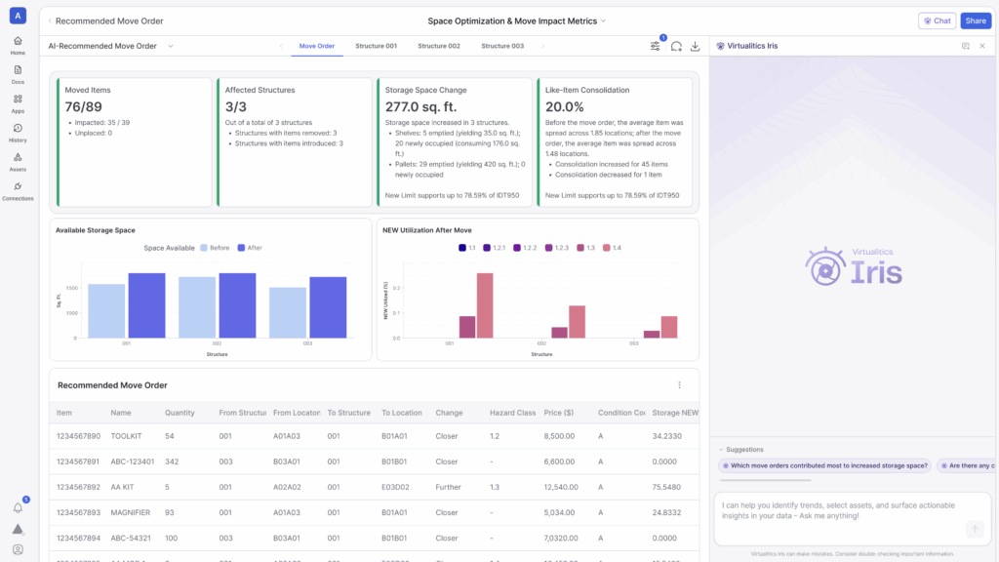Select the ABC-123401 name cell
This screenshot has width=999, height=562.
tap(133, 462)
